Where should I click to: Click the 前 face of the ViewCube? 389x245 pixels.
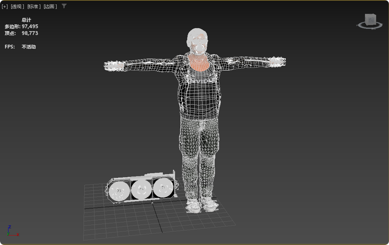(x=371, y=19)
